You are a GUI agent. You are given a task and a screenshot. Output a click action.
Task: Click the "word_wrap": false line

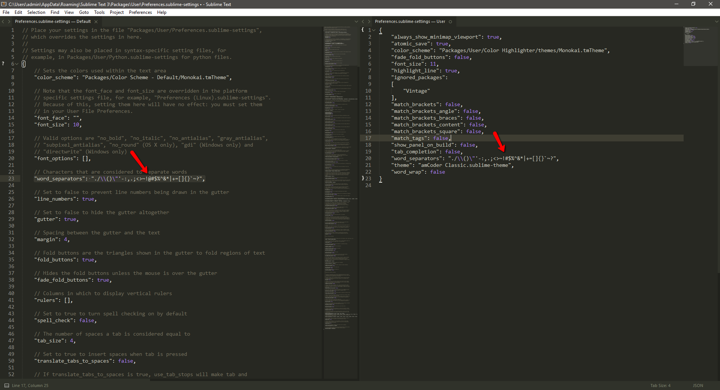pyautogui.click(x=418, y=172)
